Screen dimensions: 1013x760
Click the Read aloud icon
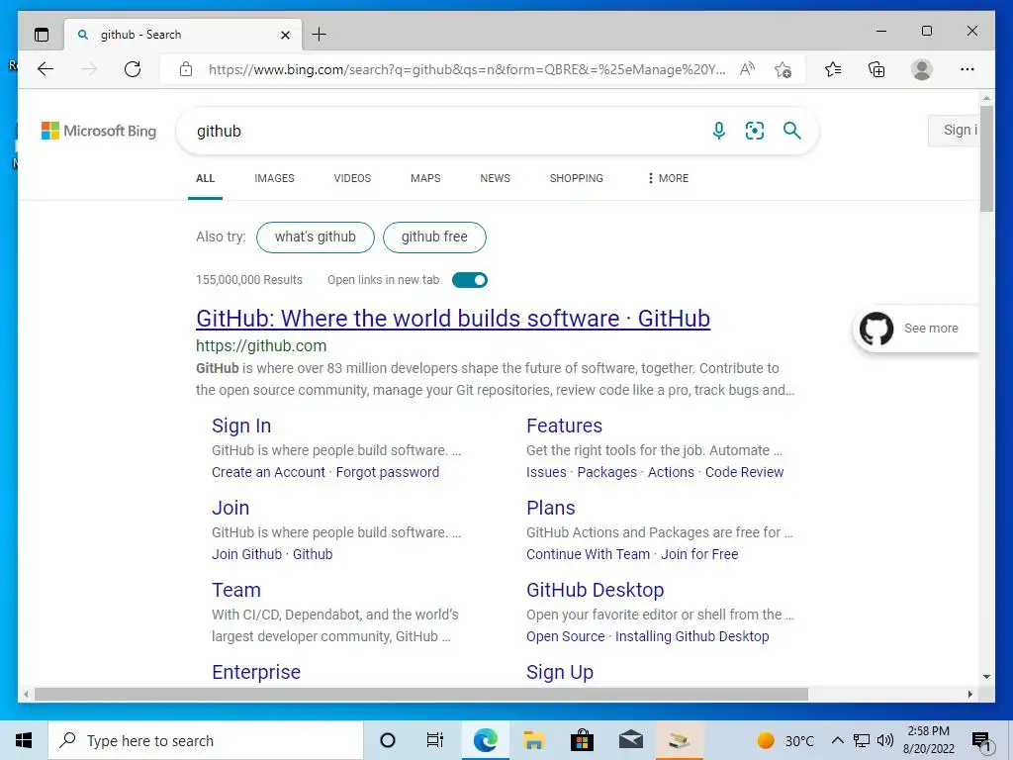tap(747, 69)
